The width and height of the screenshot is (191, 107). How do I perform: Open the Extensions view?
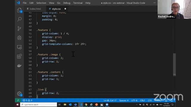pos(19,56)
